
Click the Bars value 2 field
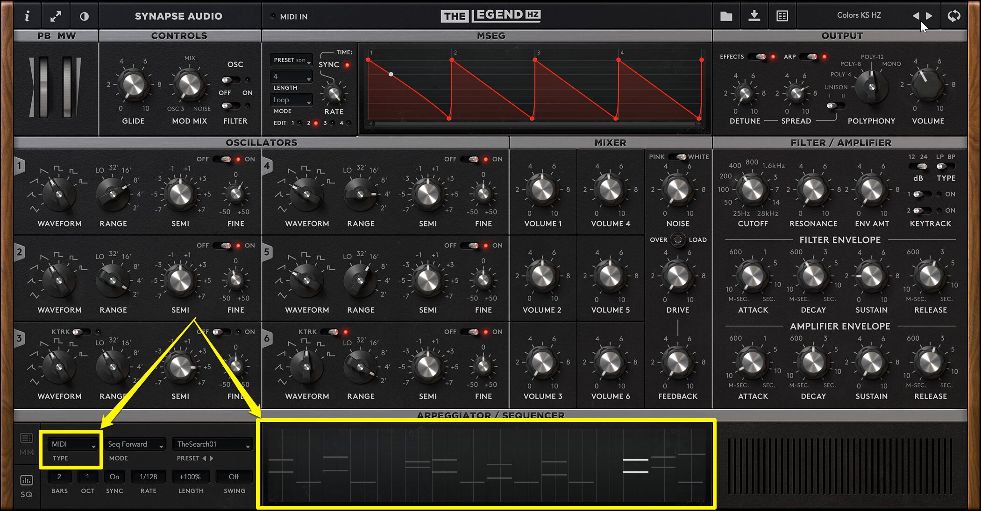[59, 477]
